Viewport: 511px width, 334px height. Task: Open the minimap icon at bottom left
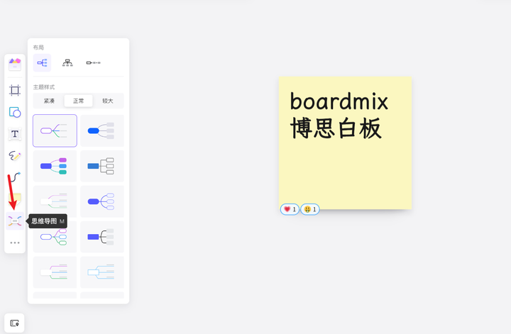click(x=14, y=323)
